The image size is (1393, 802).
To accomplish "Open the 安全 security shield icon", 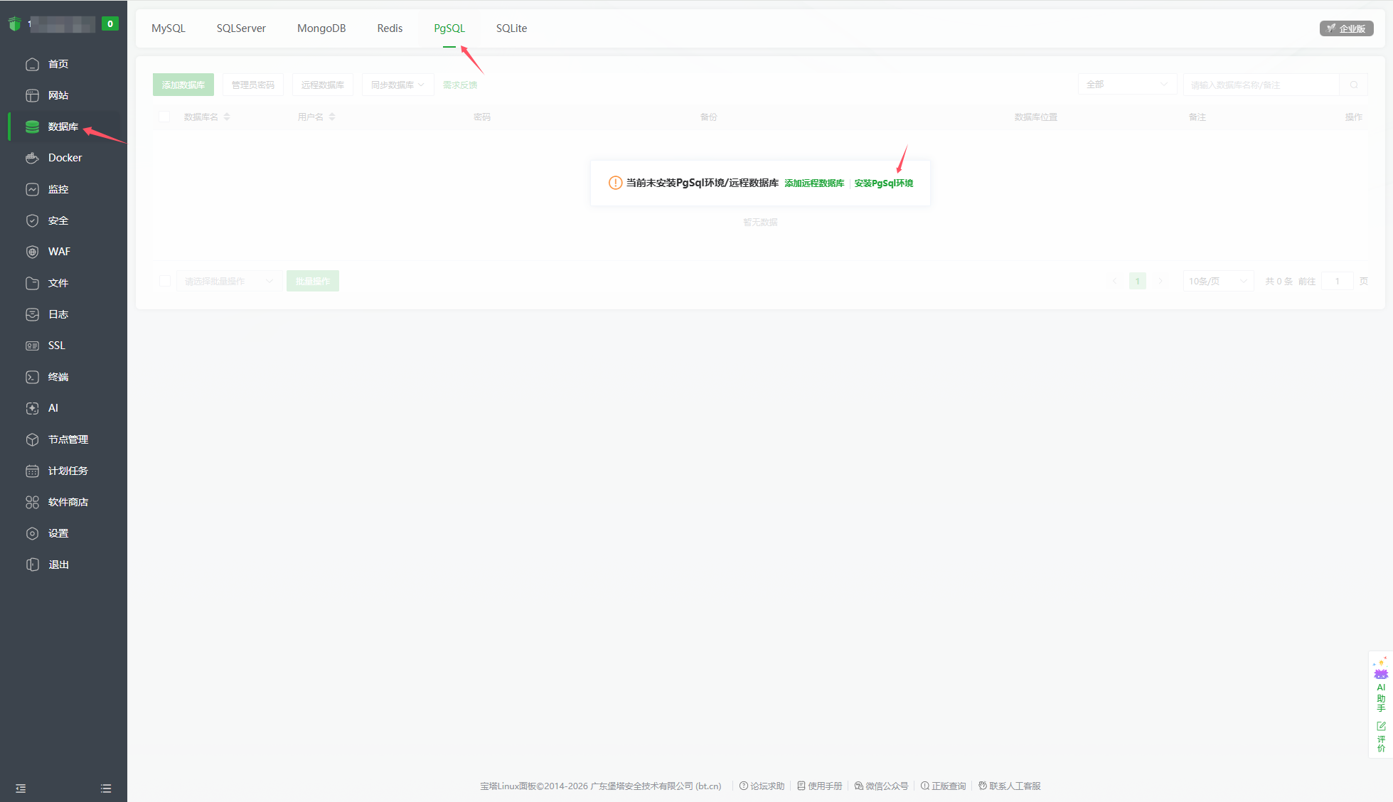I will (32, 220).
